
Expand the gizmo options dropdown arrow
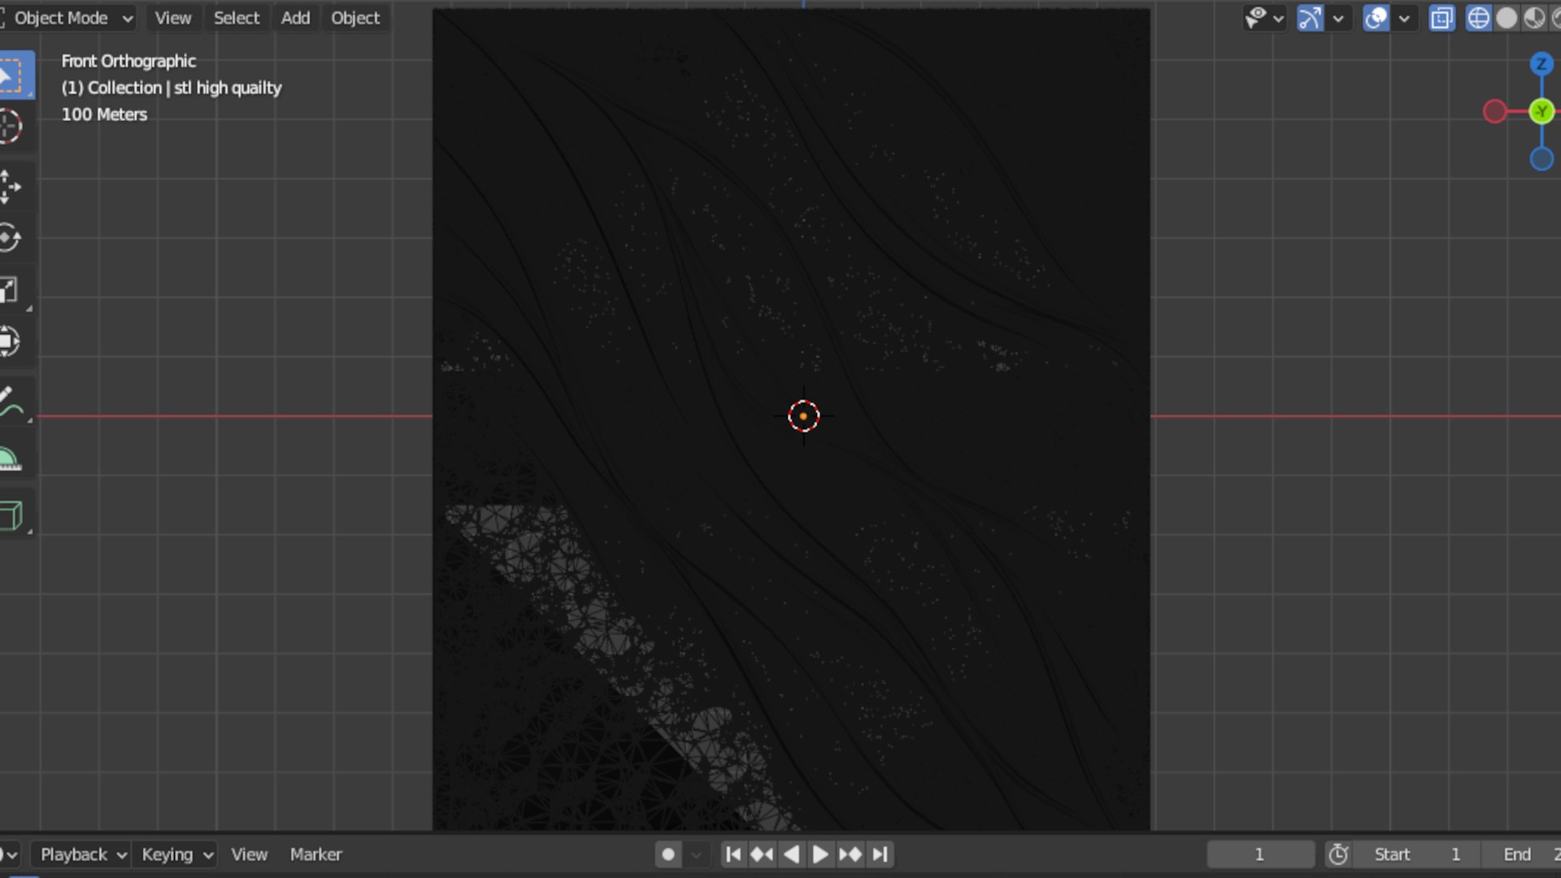coord(1338,18)
